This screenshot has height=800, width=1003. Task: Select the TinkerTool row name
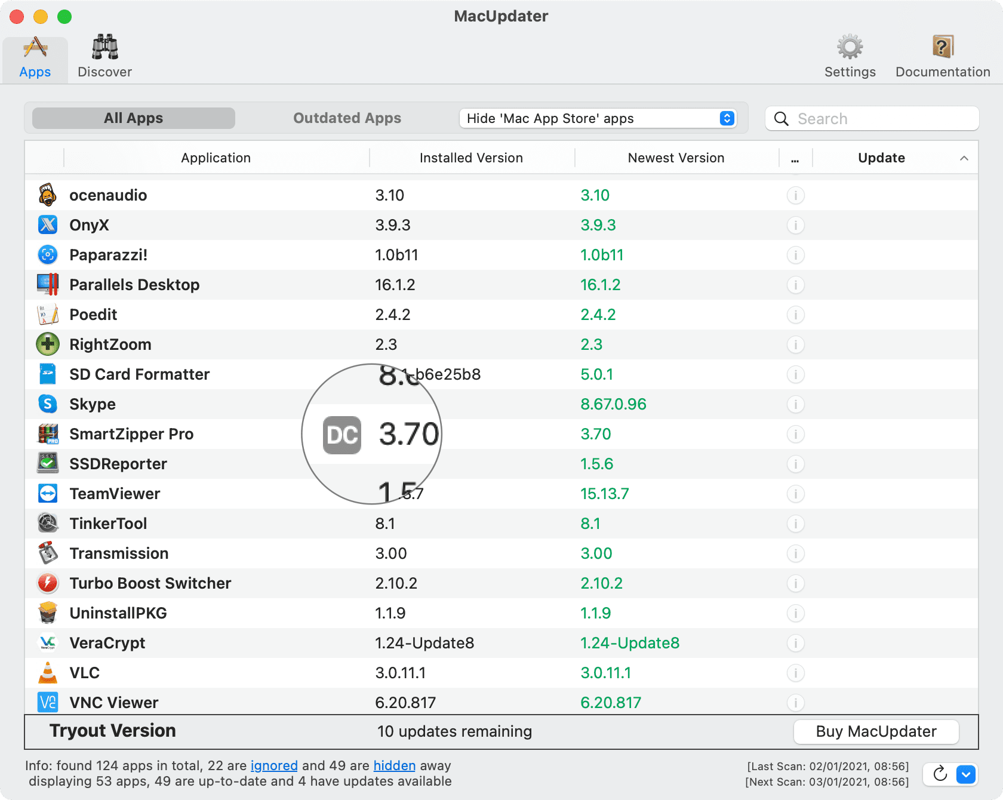(x=108, y=524)
